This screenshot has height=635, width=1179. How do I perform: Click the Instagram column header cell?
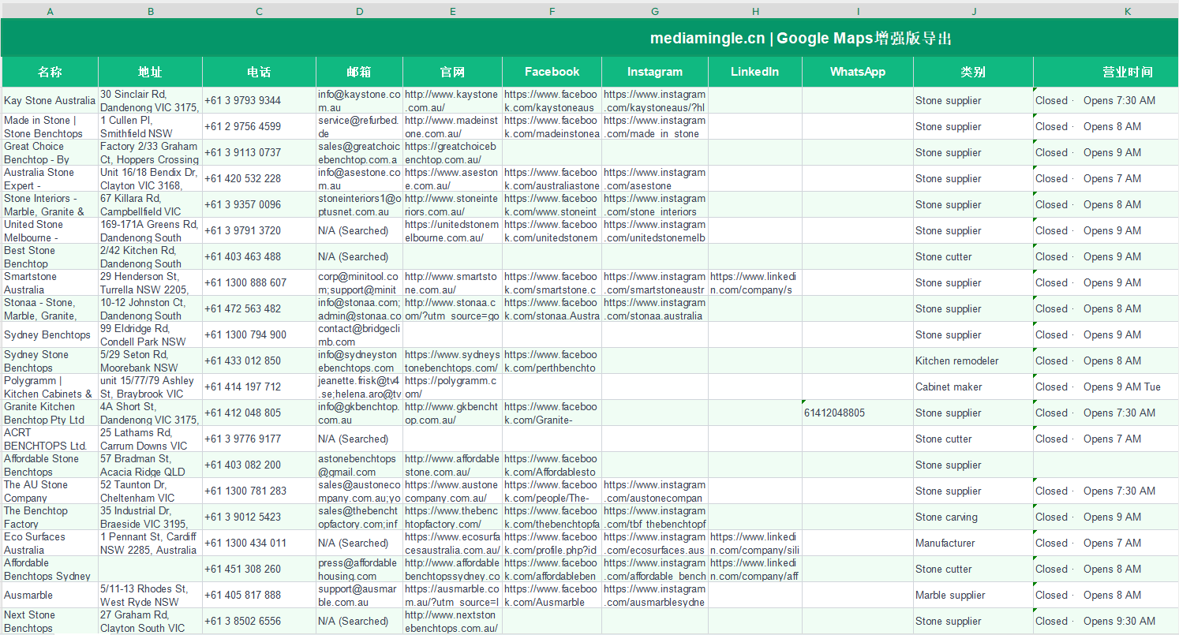coord(655,72)
